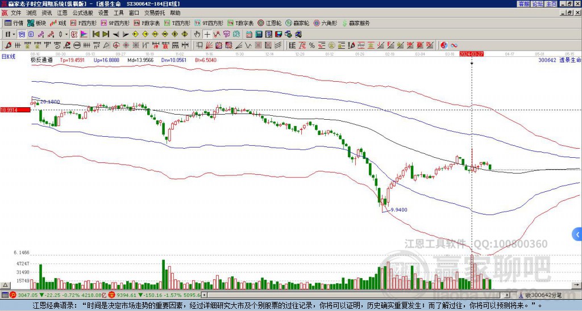Click the 18.9914 red price label
582x311 pixels.
(x=15, y=110)
